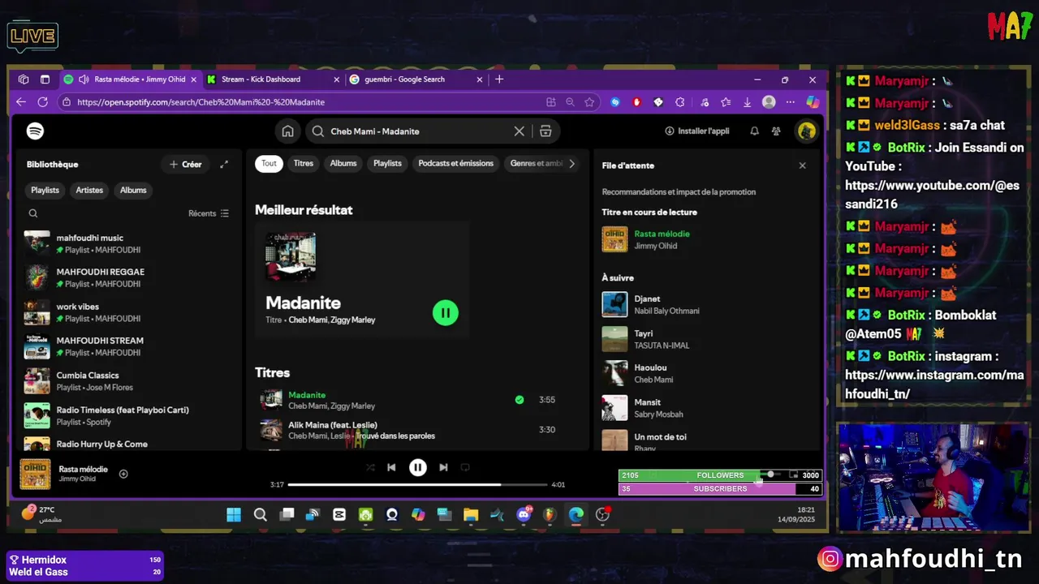Image resolution: width=1039 pixels, height=584 pixels.
Task: Select the Playlists search filter tab
Action: click(387, 164)
